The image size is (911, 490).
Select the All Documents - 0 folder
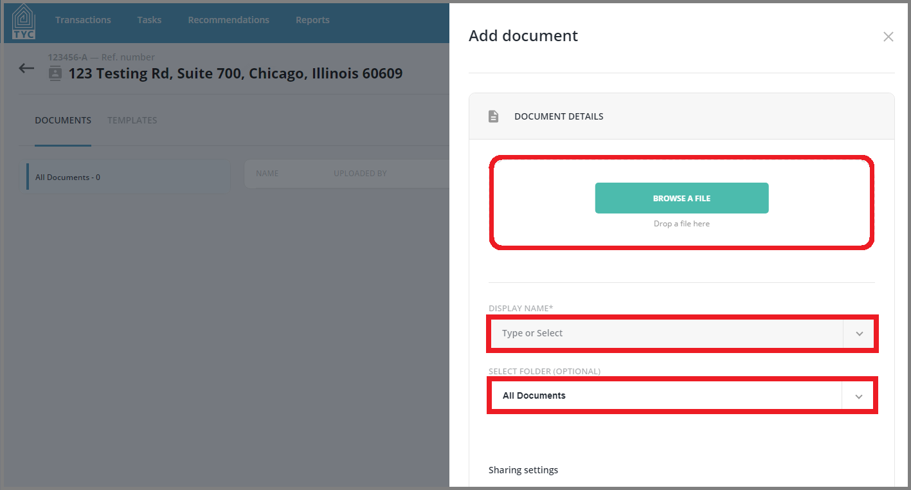[128, 177]
